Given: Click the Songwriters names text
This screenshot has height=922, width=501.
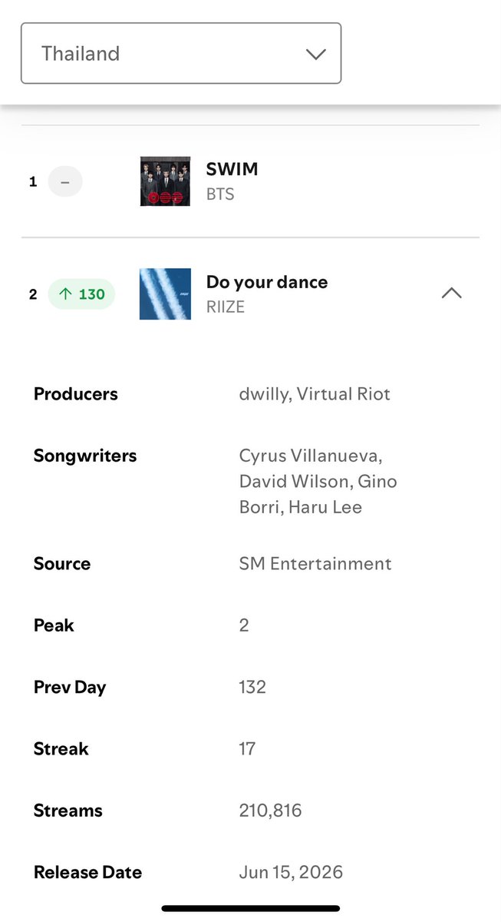Looking at the screenshot, I should (318, 481).
